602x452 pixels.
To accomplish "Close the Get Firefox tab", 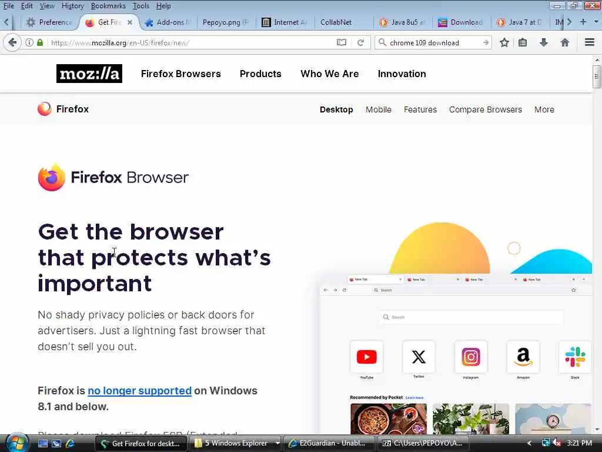I will pos(130,22).
